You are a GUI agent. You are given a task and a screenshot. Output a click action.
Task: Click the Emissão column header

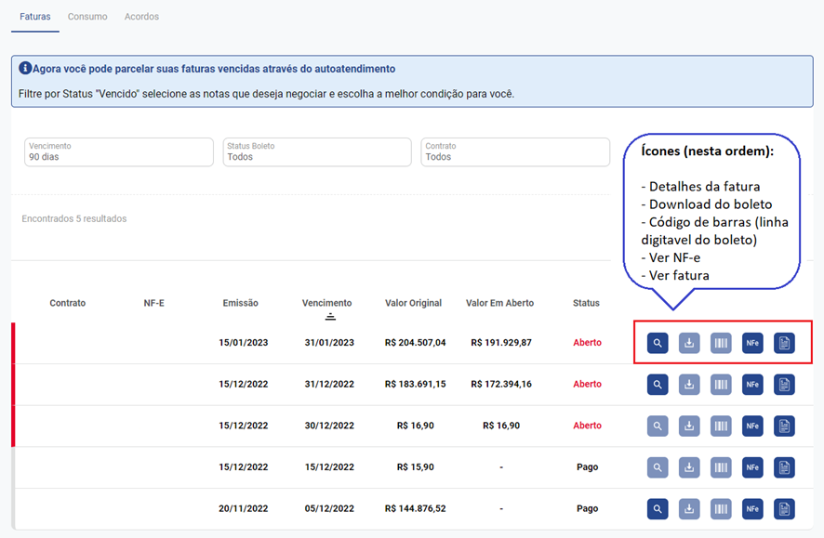pyautogui.click(x=240, y=303)
